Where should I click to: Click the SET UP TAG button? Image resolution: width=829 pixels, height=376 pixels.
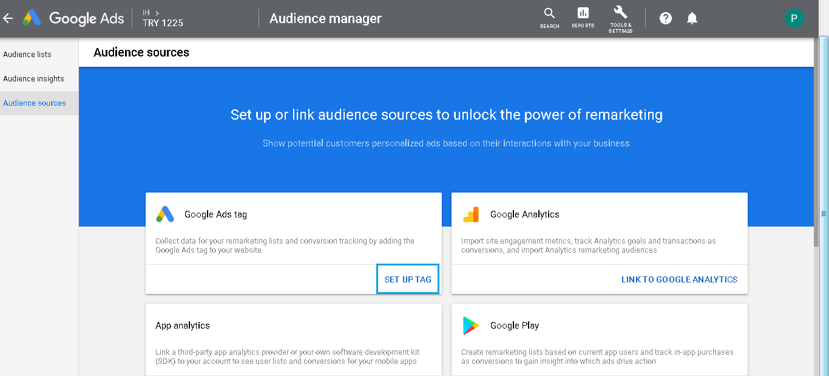pos(408,279)
